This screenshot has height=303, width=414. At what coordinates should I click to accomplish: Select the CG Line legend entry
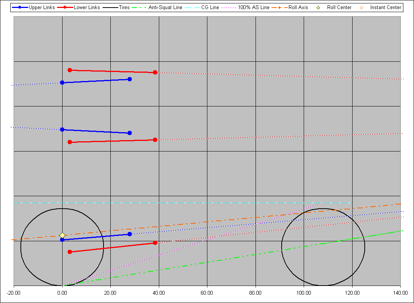point(202,7)
